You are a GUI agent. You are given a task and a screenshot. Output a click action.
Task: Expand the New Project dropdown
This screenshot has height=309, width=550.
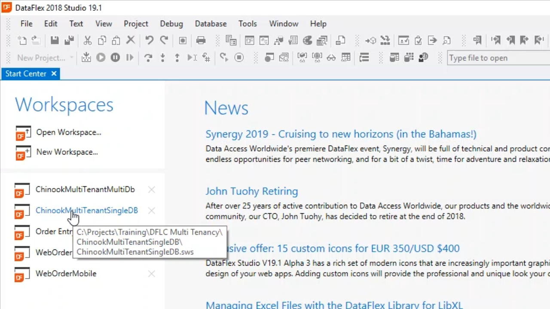pyautogui.click(x=71, y=58)
